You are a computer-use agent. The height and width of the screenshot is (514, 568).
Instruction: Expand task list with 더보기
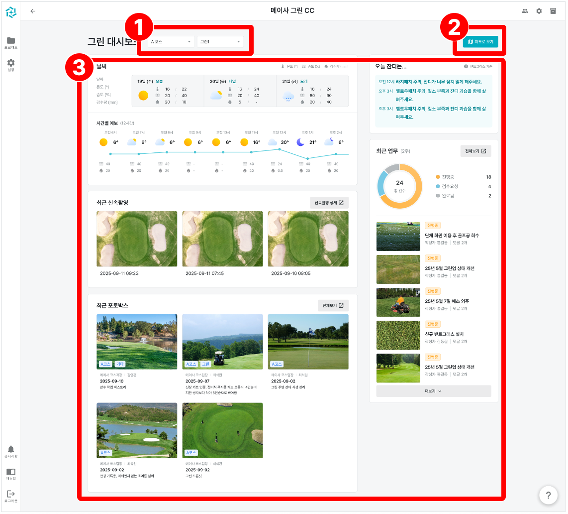coord(433,391)
